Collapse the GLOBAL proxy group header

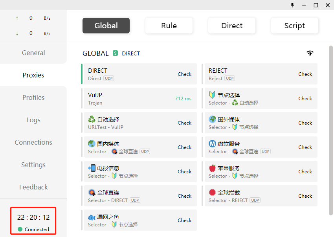pos(95,53)
